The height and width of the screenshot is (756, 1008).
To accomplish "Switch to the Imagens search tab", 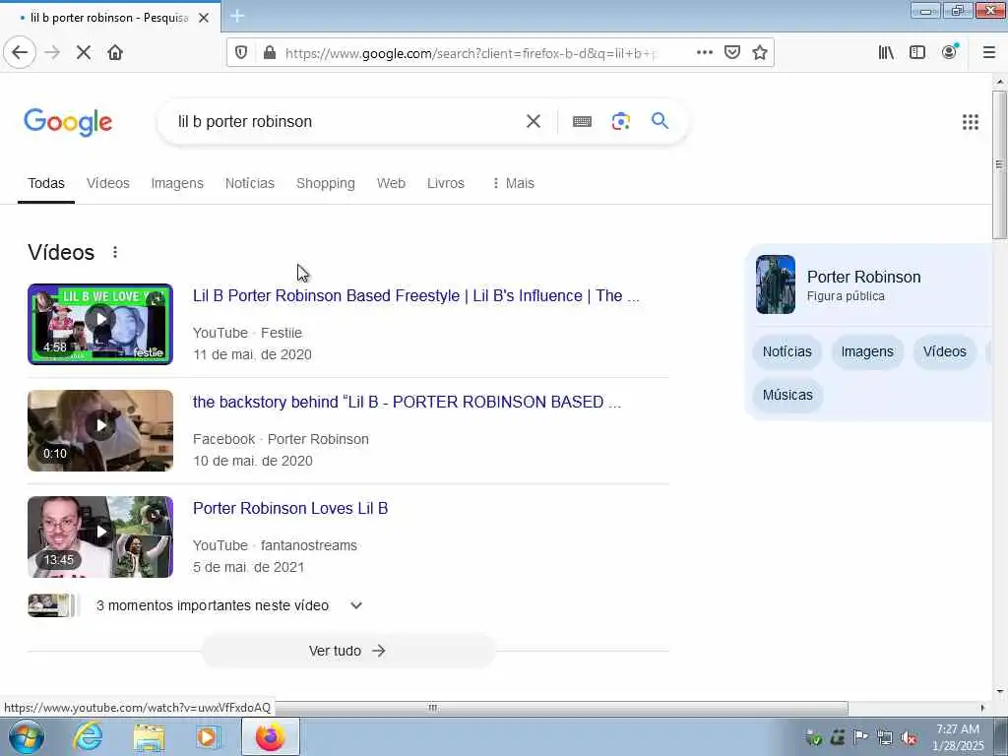I will coord(177,183).
